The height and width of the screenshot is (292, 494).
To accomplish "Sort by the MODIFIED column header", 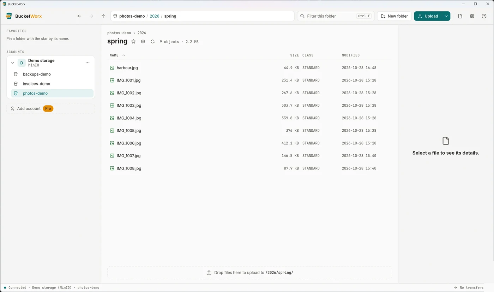I will 351,55.
